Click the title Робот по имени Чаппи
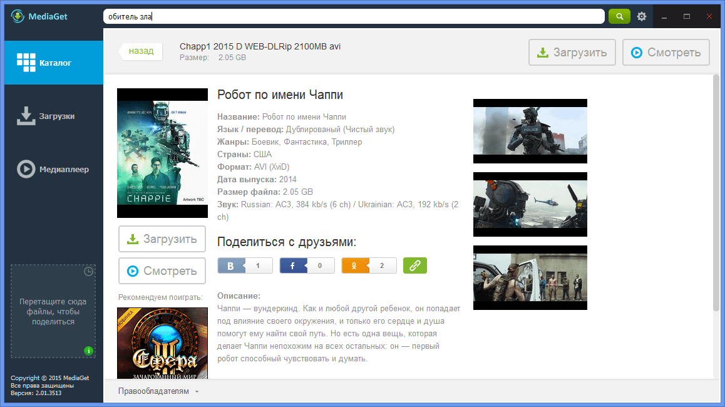Screen dimensions: 725x407 280,95
